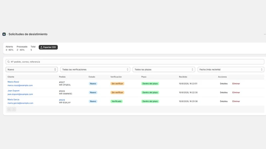Click Verificado badge in María García row
This screenshot has height=149, width=266.
click(116, 101)
